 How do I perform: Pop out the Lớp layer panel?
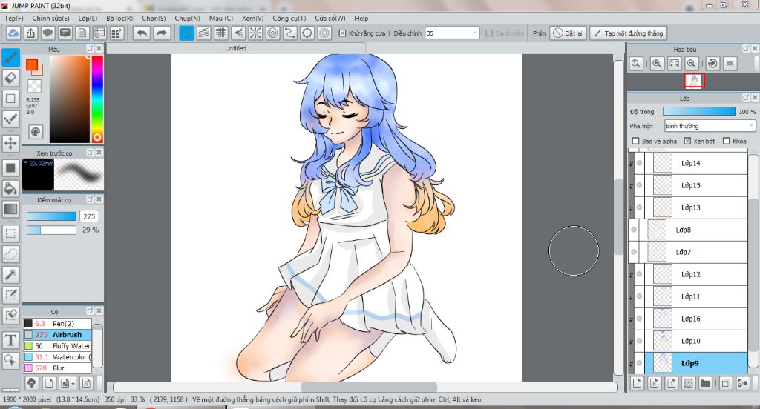[745, 98]
